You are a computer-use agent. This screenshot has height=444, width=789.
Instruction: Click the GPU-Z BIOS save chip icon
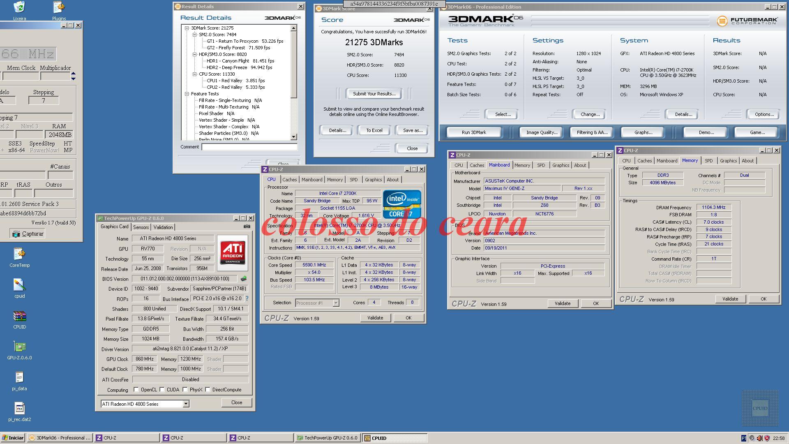(x=244, y=279)
